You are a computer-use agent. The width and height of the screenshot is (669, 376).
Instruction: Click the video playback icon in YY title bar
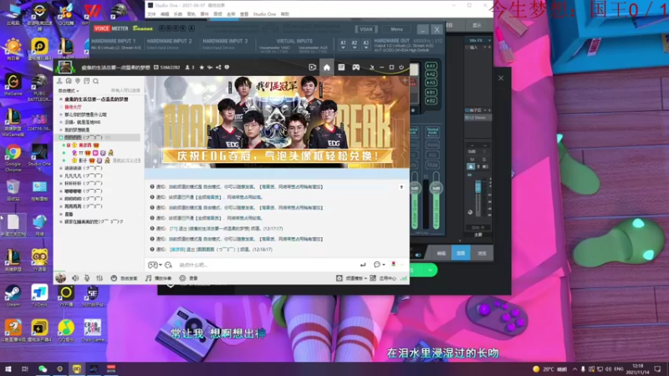tap(312, 68)
